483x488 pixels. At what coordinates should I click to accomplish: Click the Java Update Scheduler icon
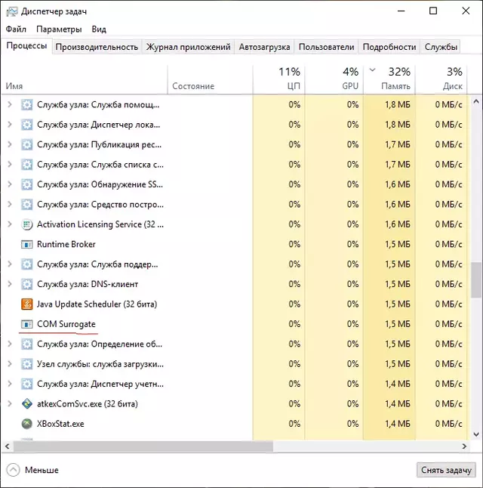[x=27, y=304]
